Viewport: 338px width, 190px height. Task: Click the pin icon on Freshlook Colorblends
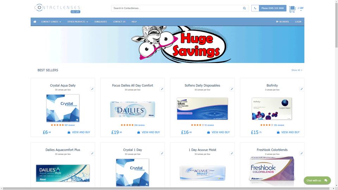[302, 153]
